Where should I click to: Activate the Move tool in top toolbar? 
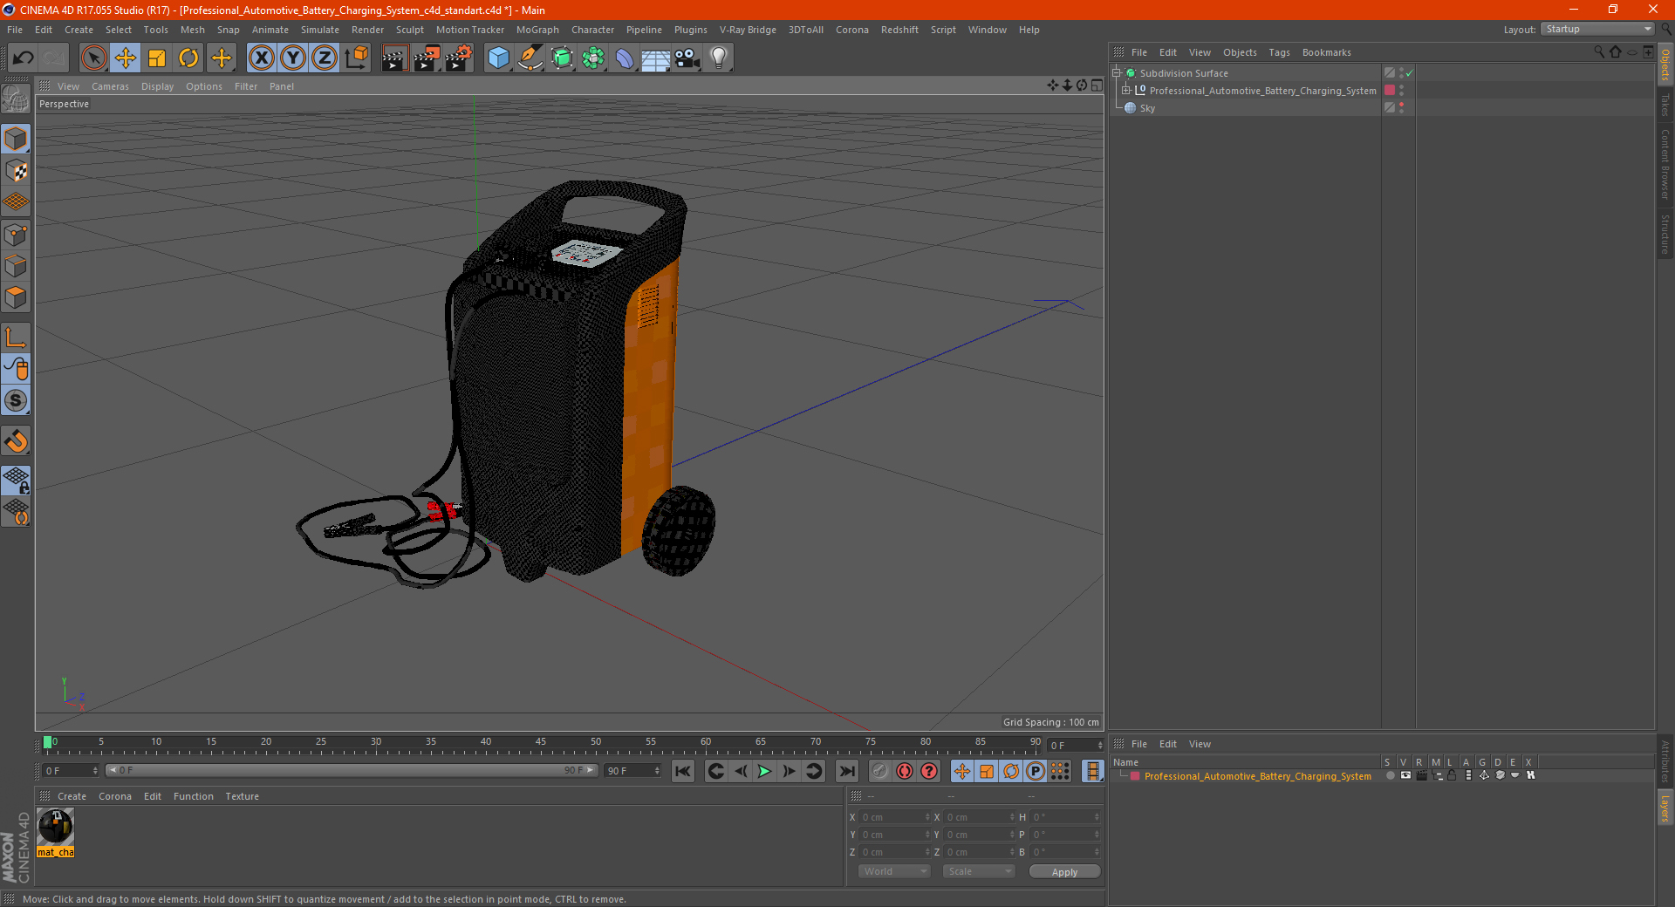tap(126, 58)
